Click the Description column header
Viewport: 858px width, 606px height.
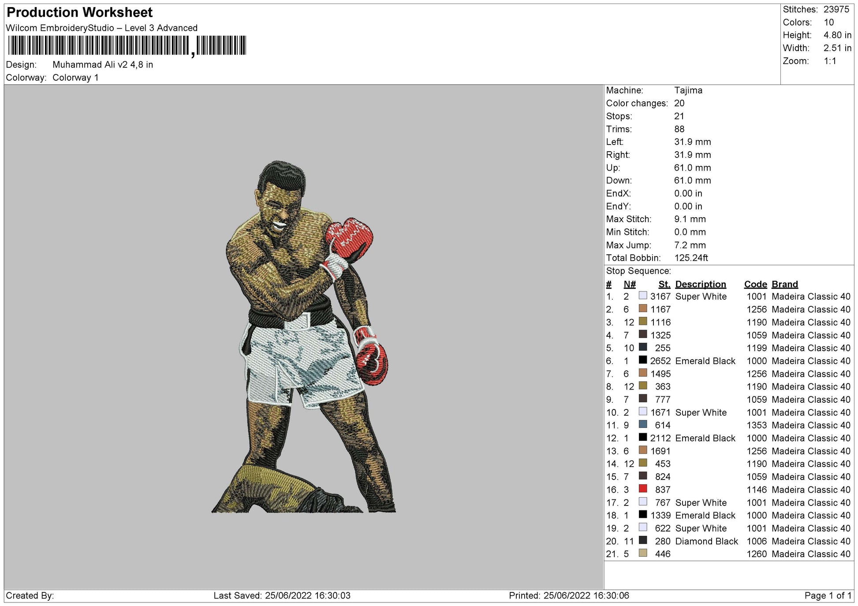coord(700,284)
